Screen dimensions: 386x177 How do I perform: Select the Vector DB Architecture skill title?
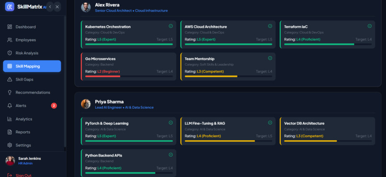point(304,123)
